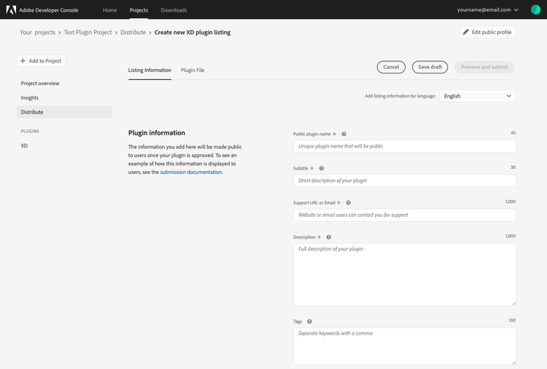Click help icon next to Subtitle

(322, 168)
